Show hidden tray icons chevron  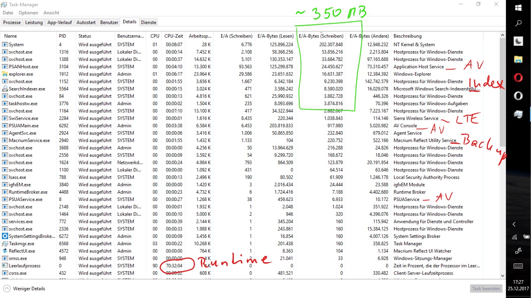[514, 224]
